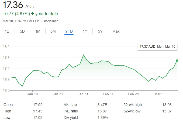Show the Max history range

coord(116,31)
